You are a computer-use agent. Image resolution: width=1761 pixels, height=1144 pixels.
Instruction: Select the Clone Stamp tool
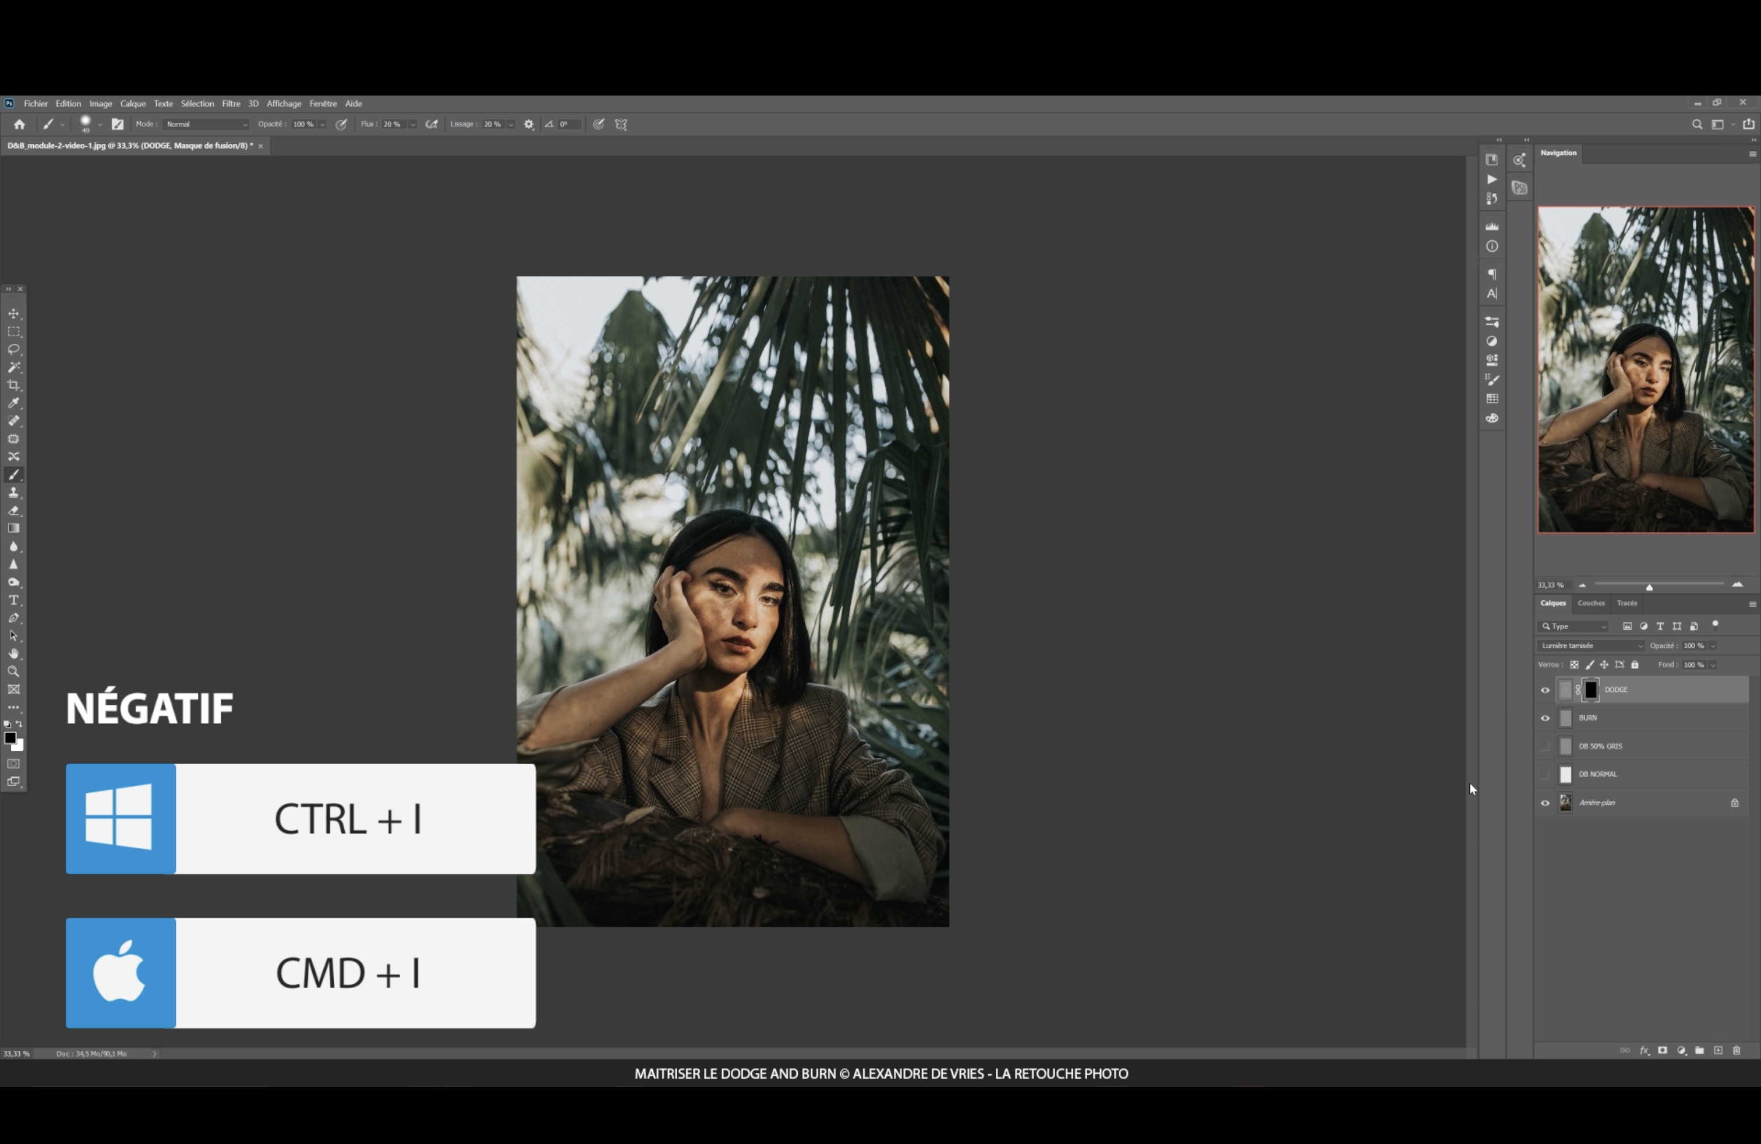(x=14, y=493)
